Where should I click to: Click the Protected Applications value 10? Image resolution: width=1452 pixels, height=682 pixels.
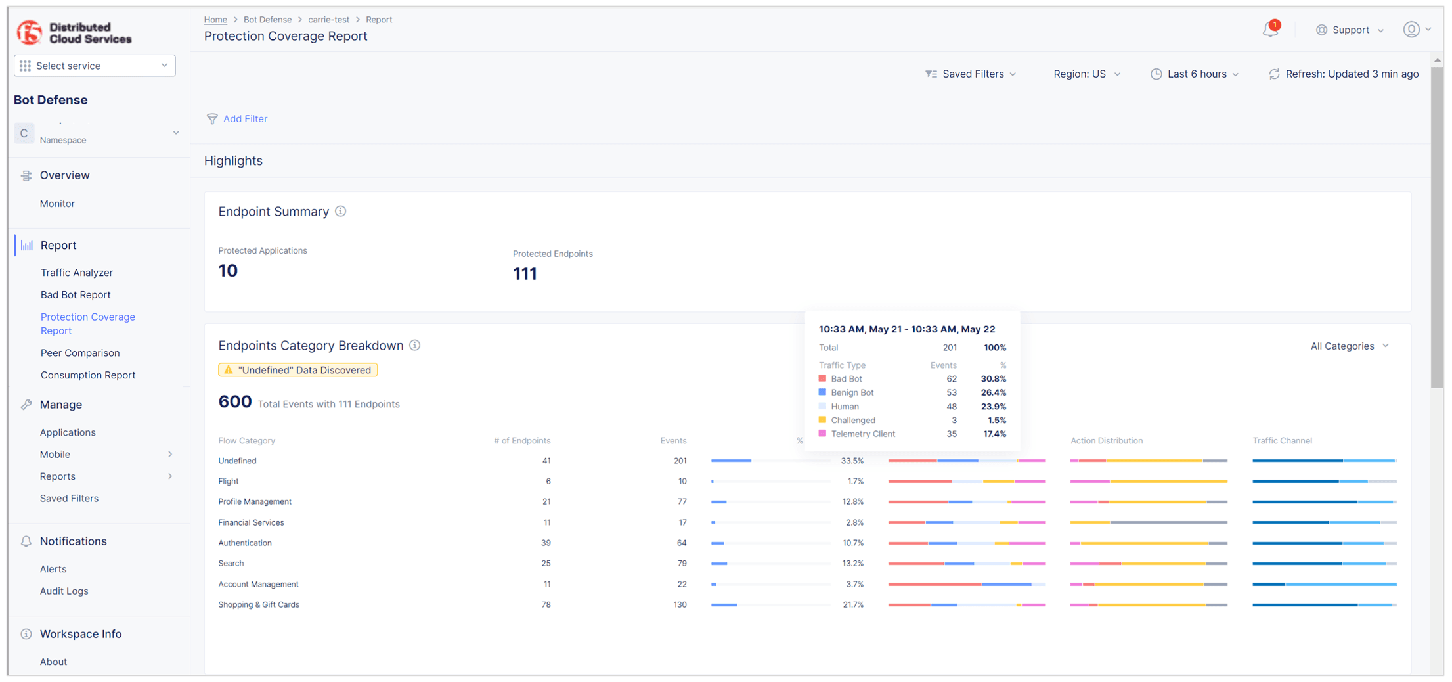(228, 271)
